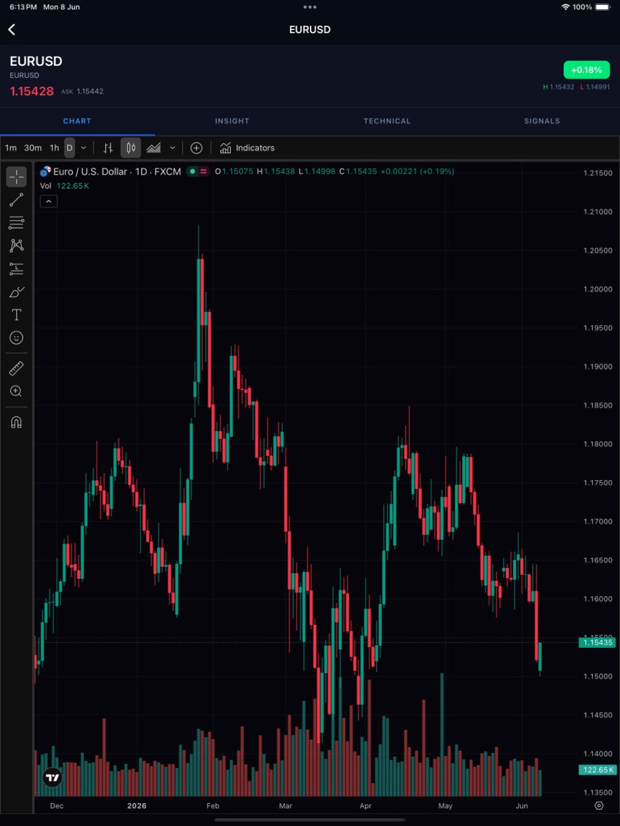Activate the zoom in tool

16,391
